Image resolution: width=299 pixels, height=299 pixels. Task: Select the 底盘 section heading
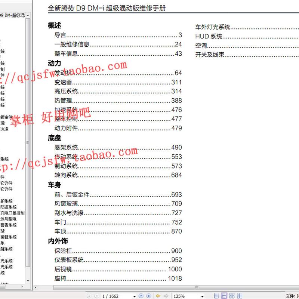tap(55, 138)
